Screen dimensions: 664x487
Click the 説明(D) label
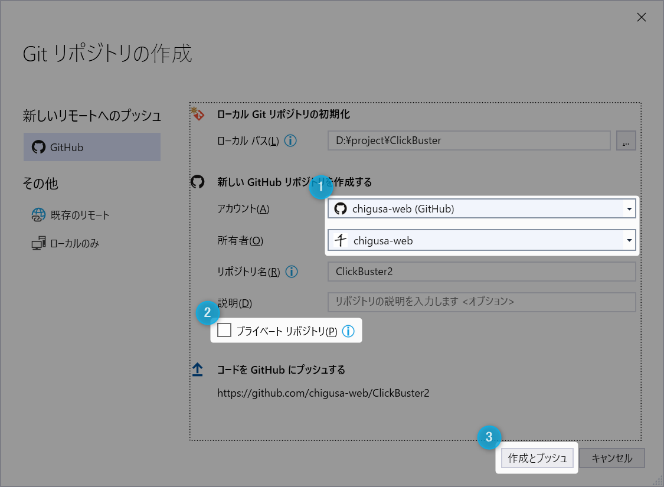pos(234,303)
